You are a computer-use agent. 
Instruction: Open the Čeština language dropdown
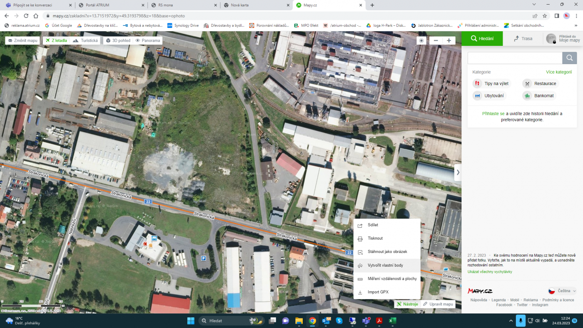point(562,291)
